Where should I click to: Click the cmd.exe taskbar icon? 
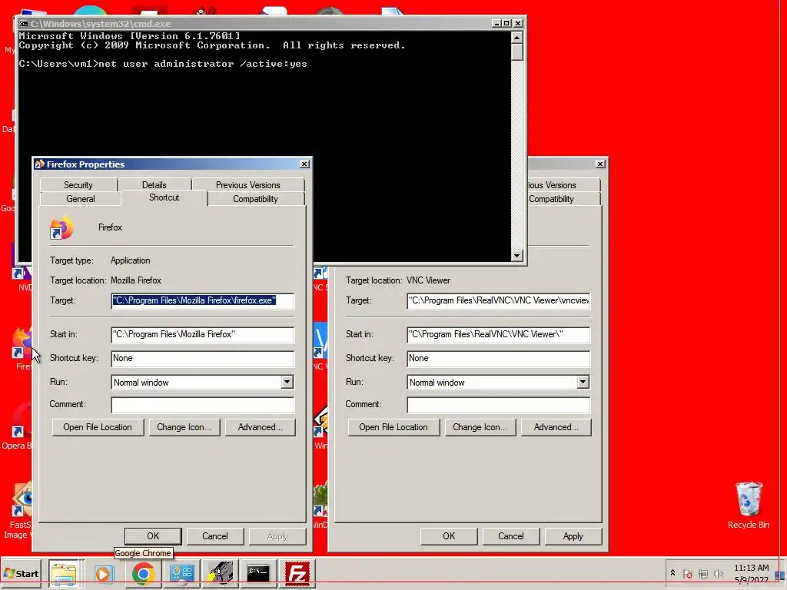258,573
